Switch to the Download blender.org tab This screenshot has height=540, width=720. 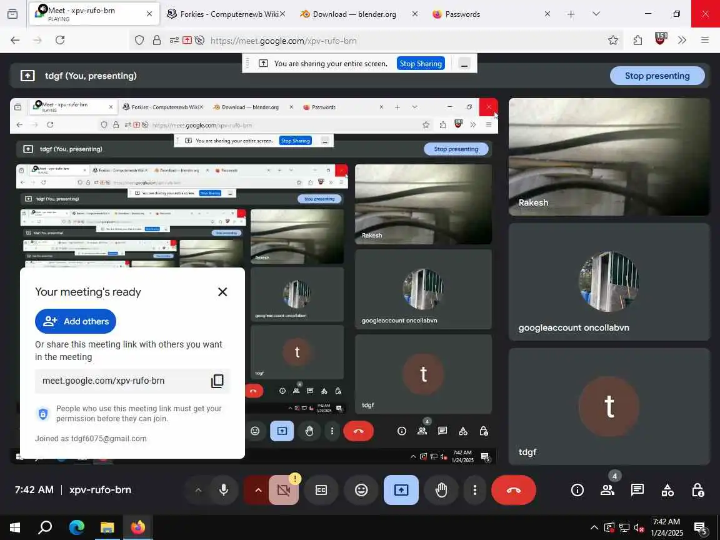click(354, 14)
